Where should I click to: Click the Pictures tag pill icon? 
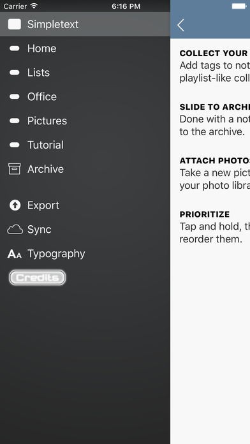point(15,121)
